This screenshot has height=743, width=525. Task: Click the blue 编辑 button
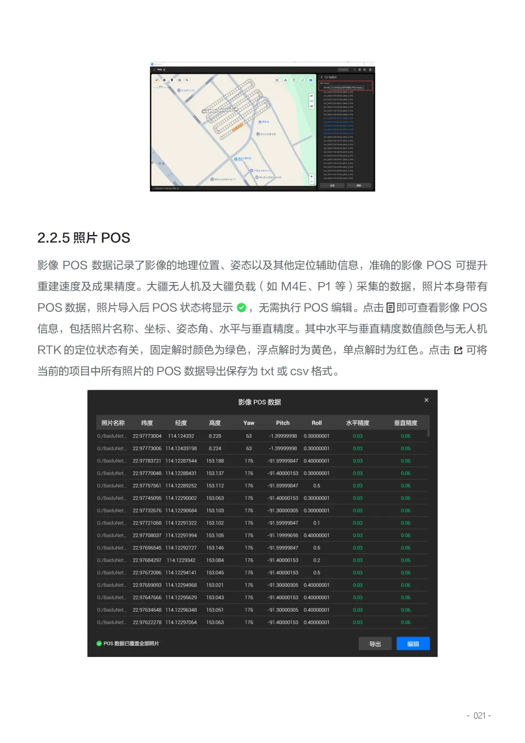click(413, 644)
